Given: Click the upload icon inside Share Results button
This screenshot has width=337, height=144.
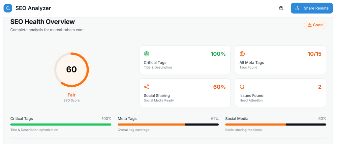Looking at the screenshot, I should [x=297, y=8].
